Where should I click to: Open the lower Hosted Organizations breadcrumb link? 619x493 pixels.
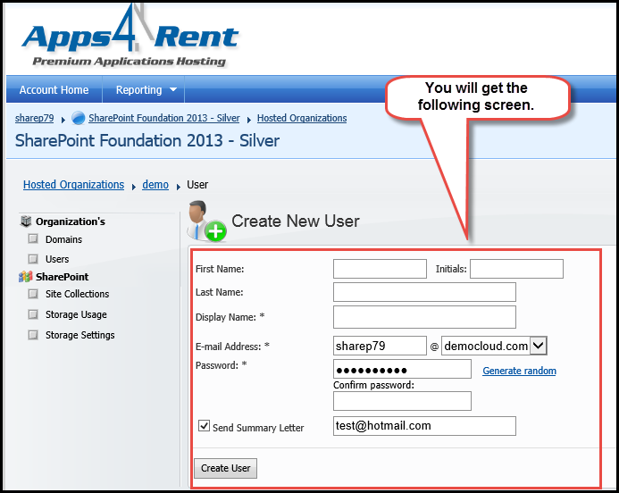click(x=73, y=184)
